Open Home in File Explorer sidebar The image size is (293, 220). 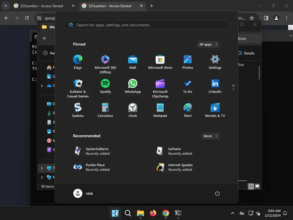point(50,67)
